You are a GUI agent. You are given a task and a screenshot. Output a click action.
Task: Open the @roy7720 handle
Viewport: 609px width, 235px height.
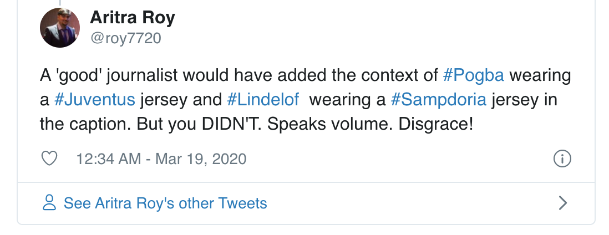click(125, 38)
